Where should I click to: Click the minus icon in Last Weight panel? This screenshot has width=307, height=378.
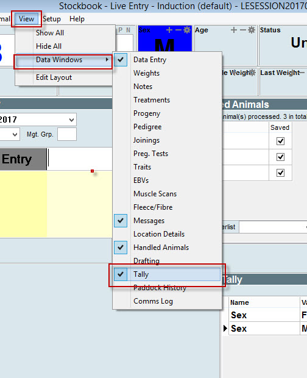coord(302,73)
